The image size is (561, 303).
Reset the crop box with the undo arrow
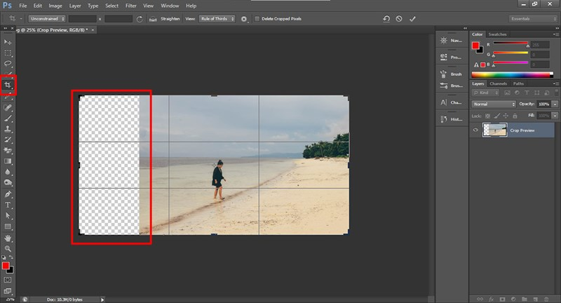tap(386, 19)
